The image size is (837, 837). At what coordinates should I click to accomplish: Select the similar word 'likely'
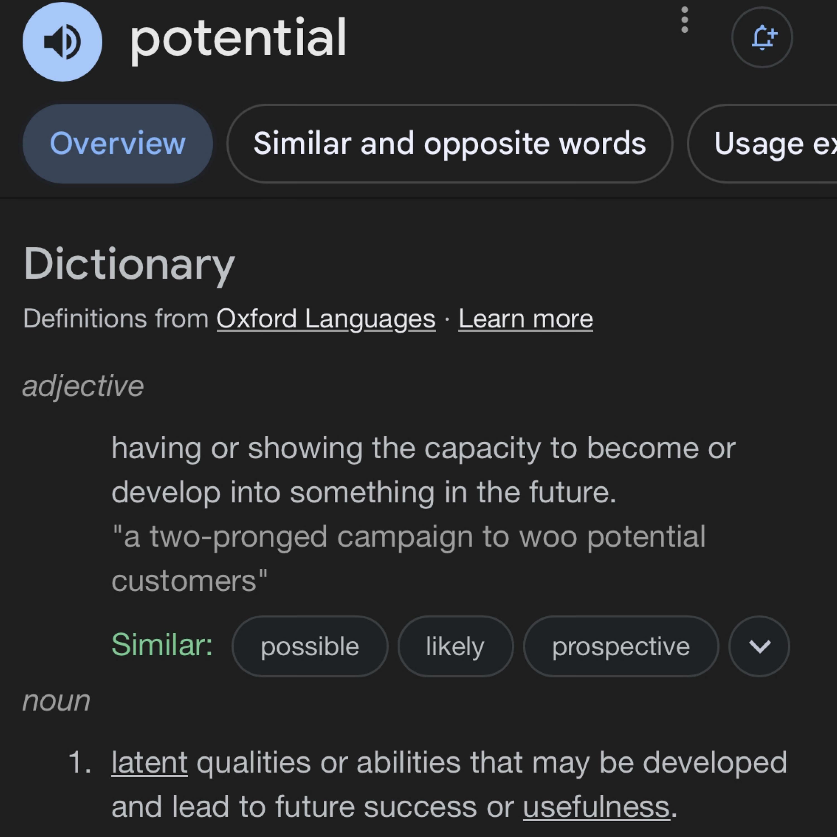coord(455,646)
